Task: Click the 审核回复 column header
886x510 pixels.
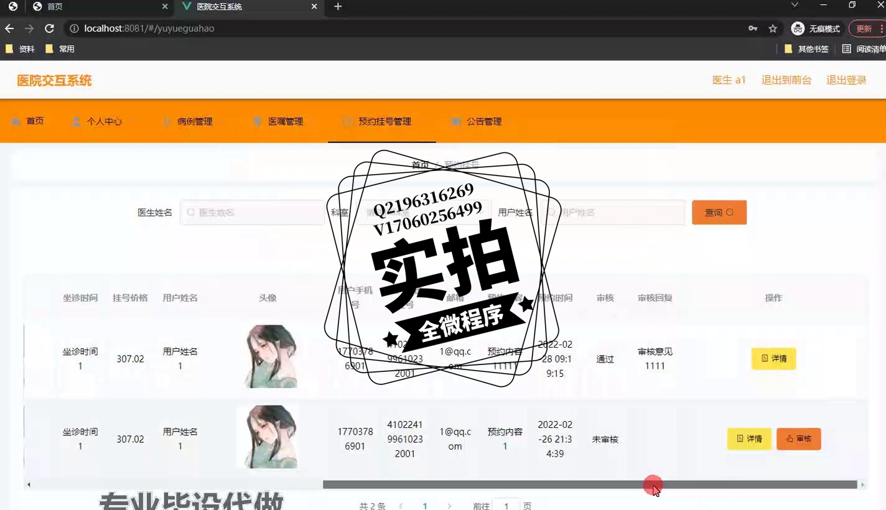Action: pos(655,298)
